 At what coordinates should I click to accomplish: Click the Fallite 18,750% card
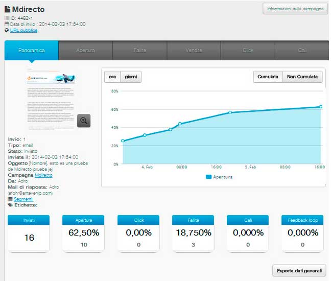pos(193,233)
